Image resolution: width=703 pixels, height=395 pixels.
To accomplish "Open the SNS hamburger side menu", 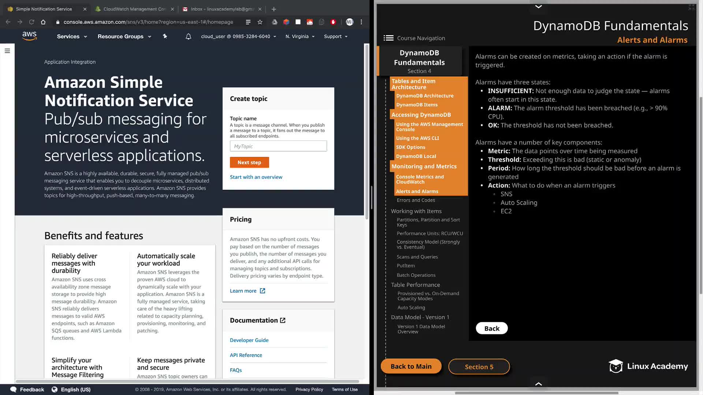I will pyautogui.click(x=7, y=51).
